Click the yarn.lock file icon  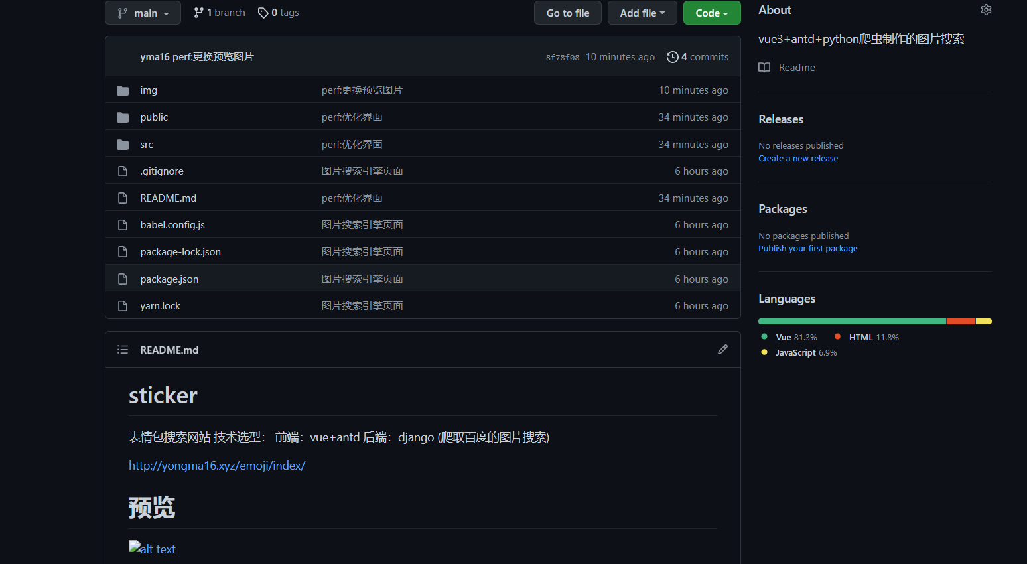(123, 306)
